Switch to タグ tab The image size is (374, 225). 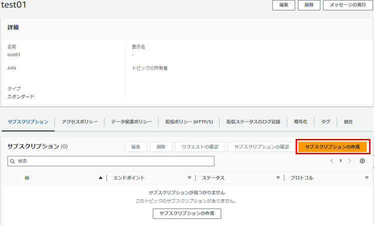click(x=326, y=122)
